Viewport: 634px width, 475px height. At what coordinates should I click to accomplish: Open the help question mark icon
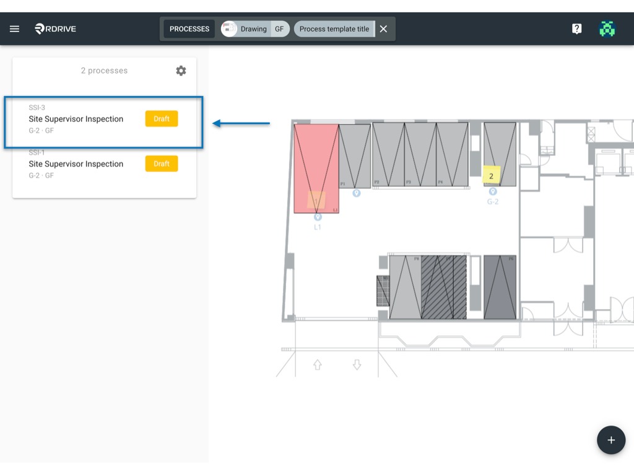pyautogui.click(x=576, y=28)
